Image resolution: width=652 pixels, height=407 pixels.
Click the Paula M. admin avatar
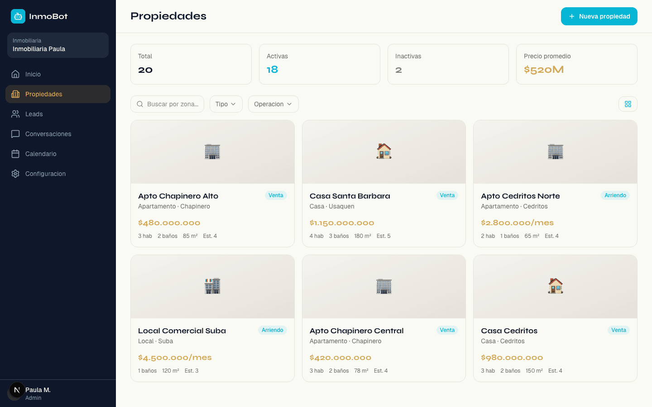[x=16, y=390]
